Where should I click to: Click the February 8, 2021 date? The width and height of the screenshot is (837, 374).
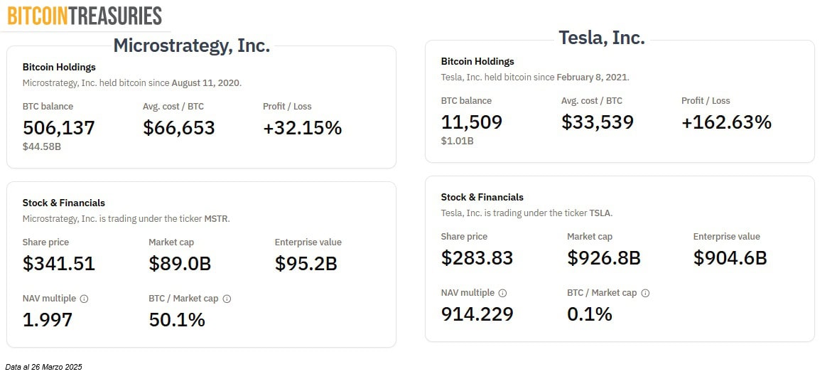click(592, 77)
